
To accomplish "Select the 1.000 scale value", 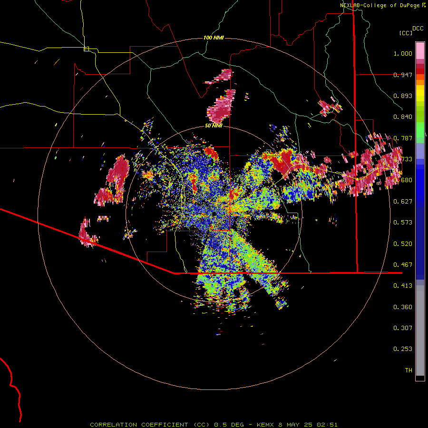I will pyautogui.click(x=403, y=53).
